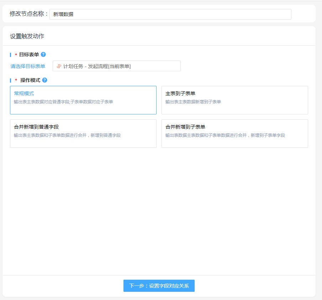Click the 常规模式 description about 普通字段 mapping
Image resolution: width=322 pixels, height=300 pixels.
tap(63, 102)
